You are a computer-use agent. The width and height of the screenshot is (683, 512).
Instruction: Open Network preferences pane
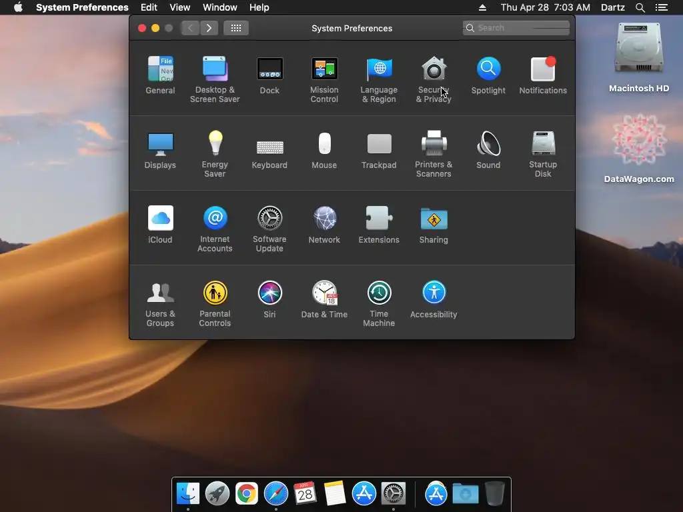(325, 224)
